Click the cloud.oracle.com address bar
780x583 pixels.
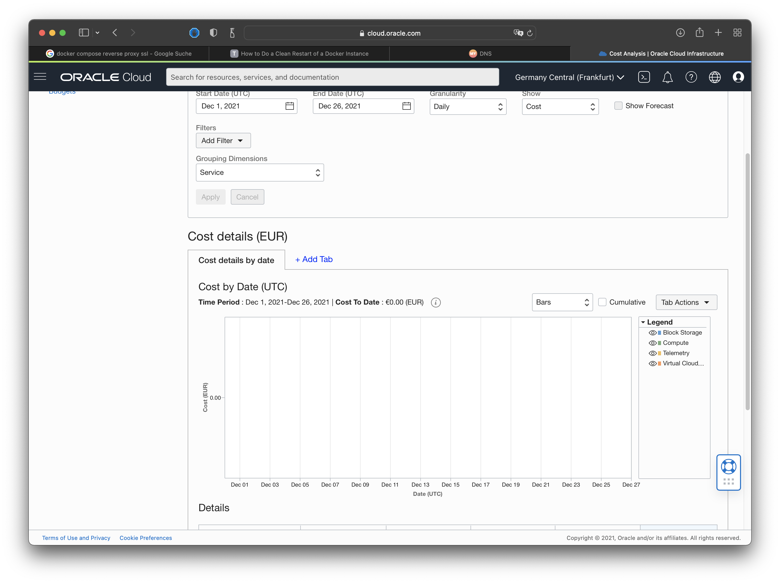(390, 33)
